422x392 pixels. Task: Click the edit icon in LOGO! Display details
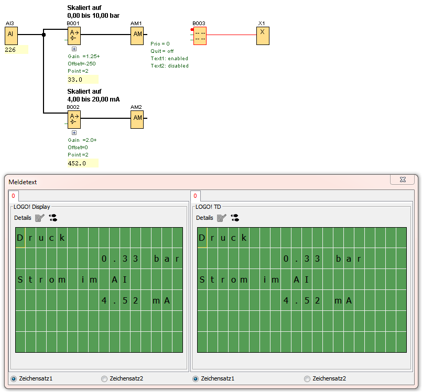click(x=40, y=218)
